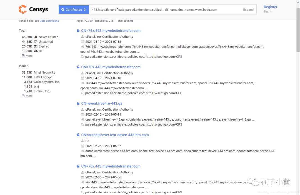This screenshot has width=300, height=195.
Task: Click lock icon beside CN=event.freefire-443.ga
Action: pos(78,103)
